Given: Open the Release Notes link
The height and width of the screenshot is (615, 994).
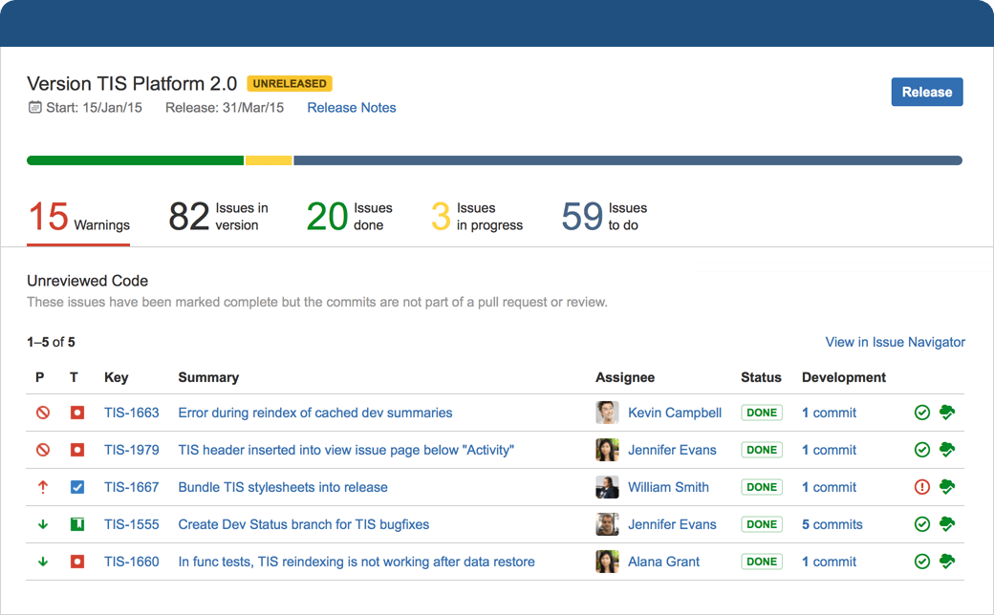Looking at the screenshot, I should point(351,107).
